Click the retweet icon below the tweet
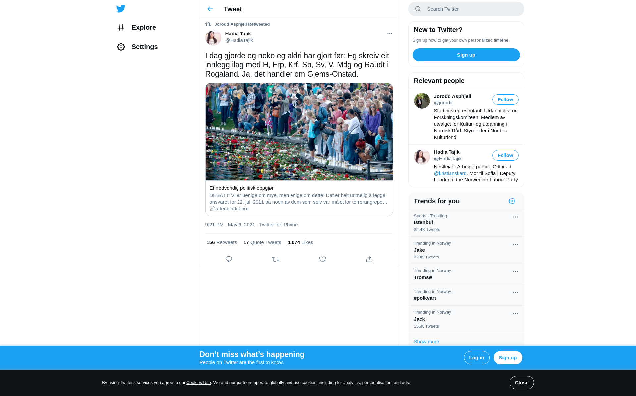The height and width of the screenshot is (396, 636). [276, 259]
